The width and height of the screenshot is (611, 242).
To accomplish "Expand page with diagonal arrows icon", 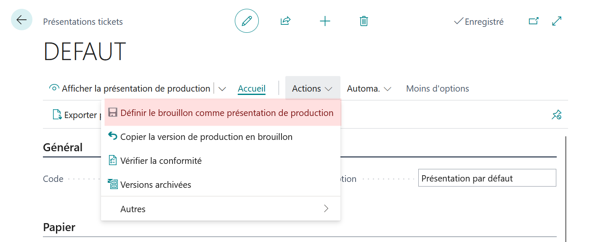I will click(x=557, y=21).
